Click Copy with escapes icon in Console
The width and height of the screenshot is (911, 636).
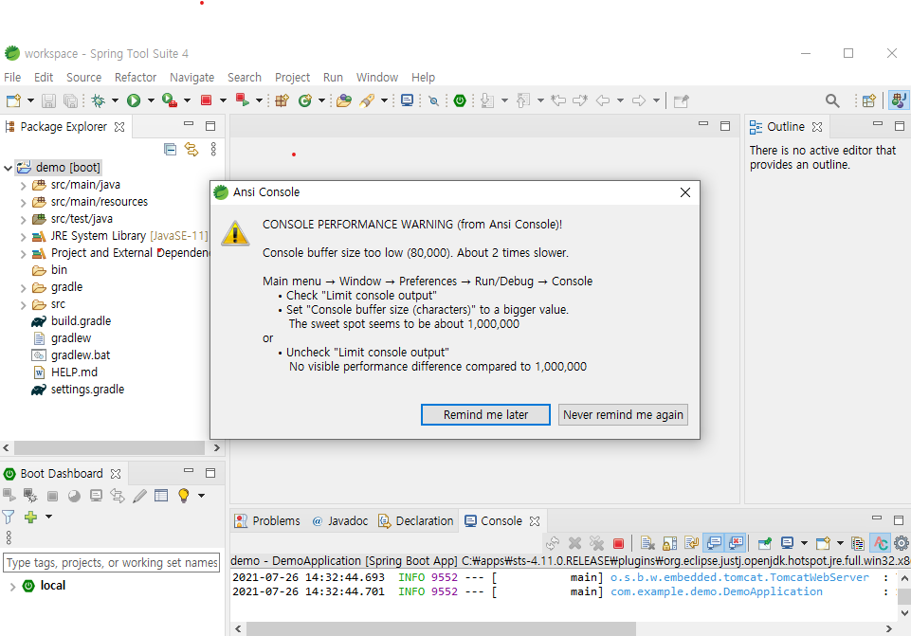[x=858, y=543]
